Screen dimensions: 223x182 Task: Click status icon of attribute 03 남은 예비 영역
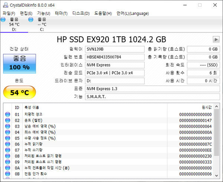8,126
